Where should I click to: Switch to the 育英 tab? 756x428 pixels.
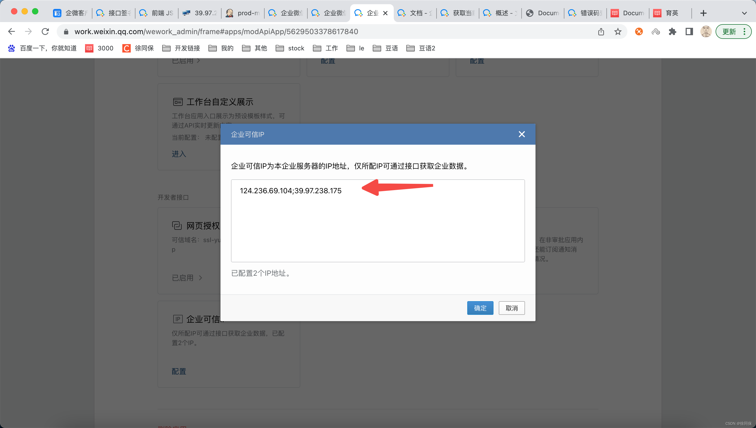(x=670, y=13)
